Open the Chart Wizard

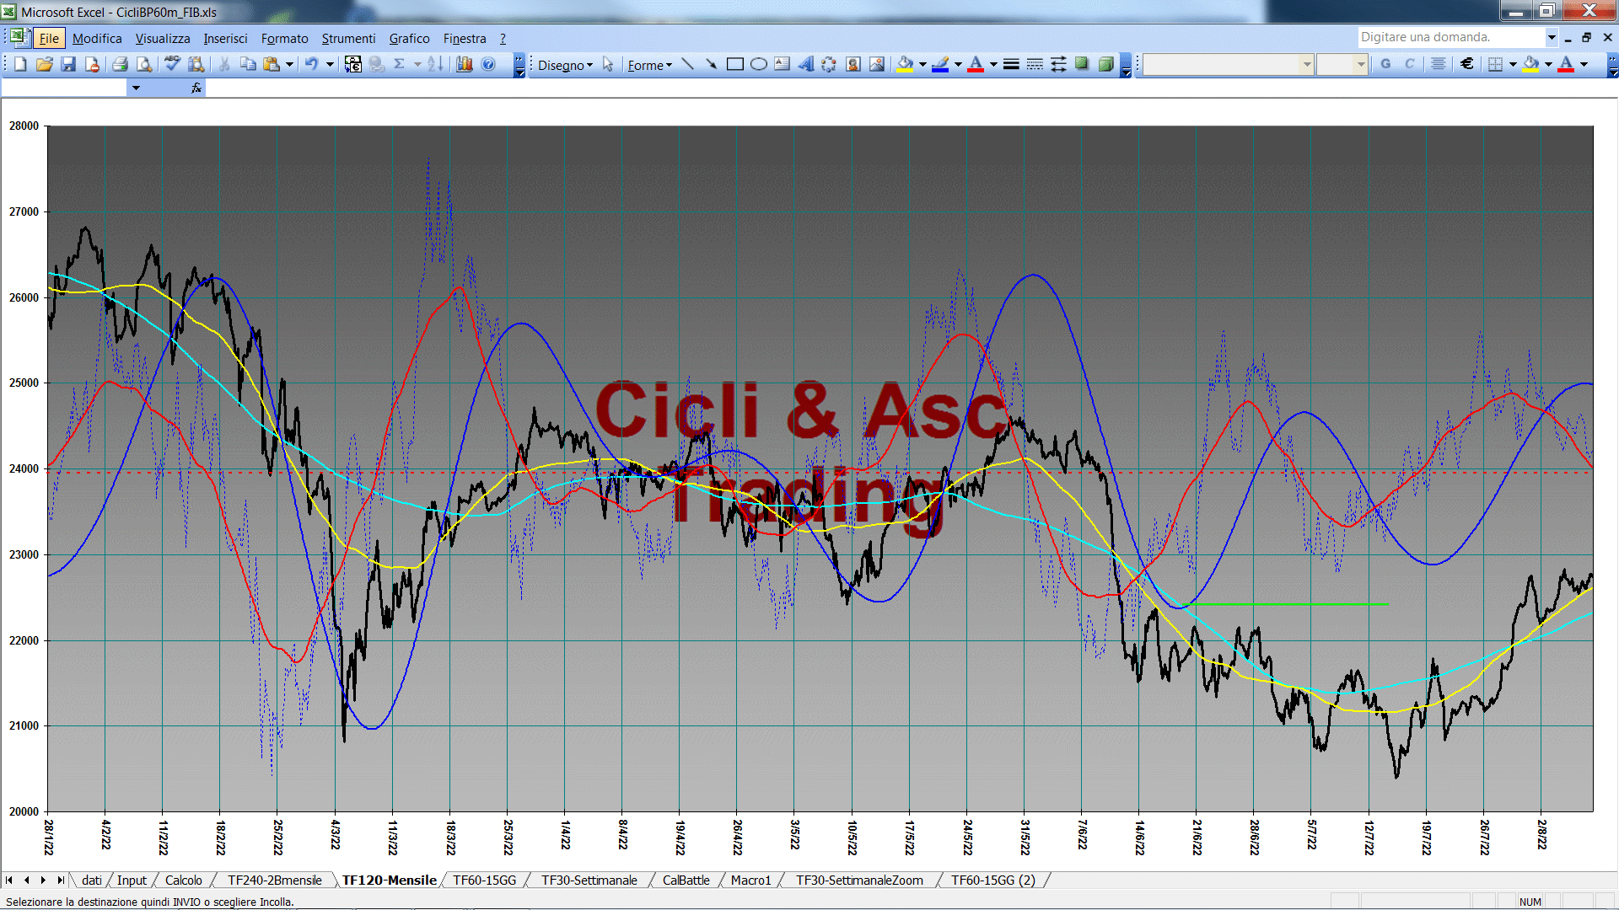click(464, 64)
